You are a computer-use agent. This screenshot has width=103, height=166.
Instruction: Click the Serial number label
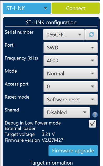tap(19, 32)
